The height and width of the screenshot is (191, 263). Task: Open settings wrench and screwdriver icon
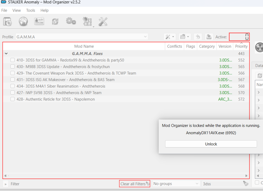click(x=103, y=22)
